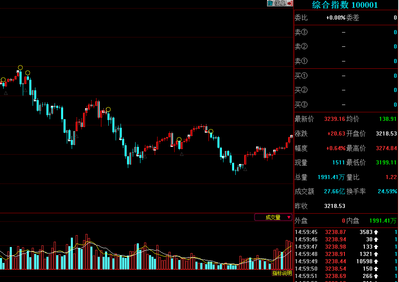The height and width of the screenshot is (282, 399).
Task: Select the 14:59:47 trade tick row
Action: (346, 247)
